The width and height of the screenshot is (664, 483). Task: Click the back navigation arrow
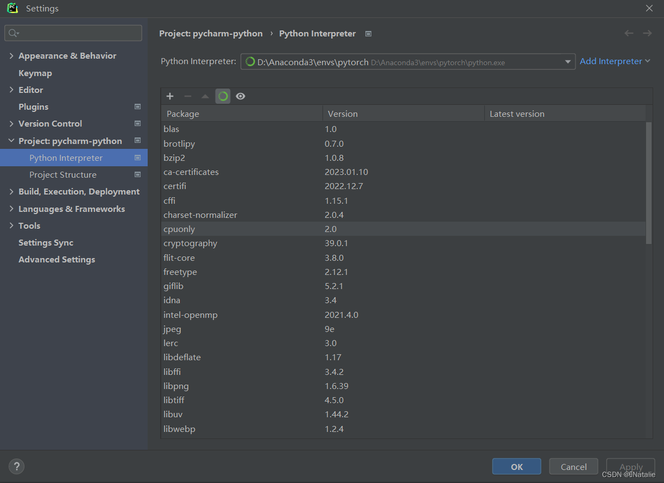pos(629,33)
